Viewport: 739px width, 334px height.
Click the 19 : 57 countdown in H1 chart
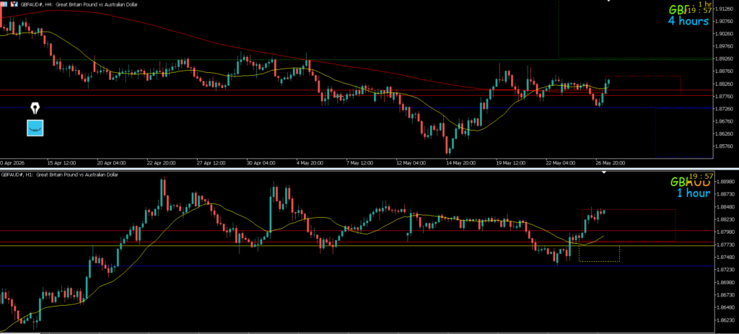click(x=699, y=177)
